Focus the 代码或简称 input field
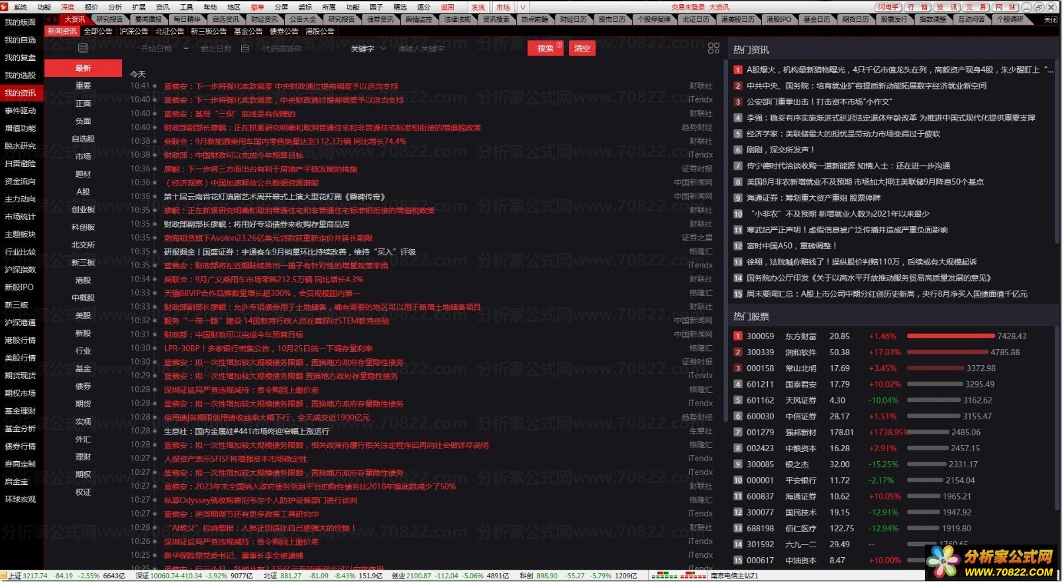 [282, 48]
